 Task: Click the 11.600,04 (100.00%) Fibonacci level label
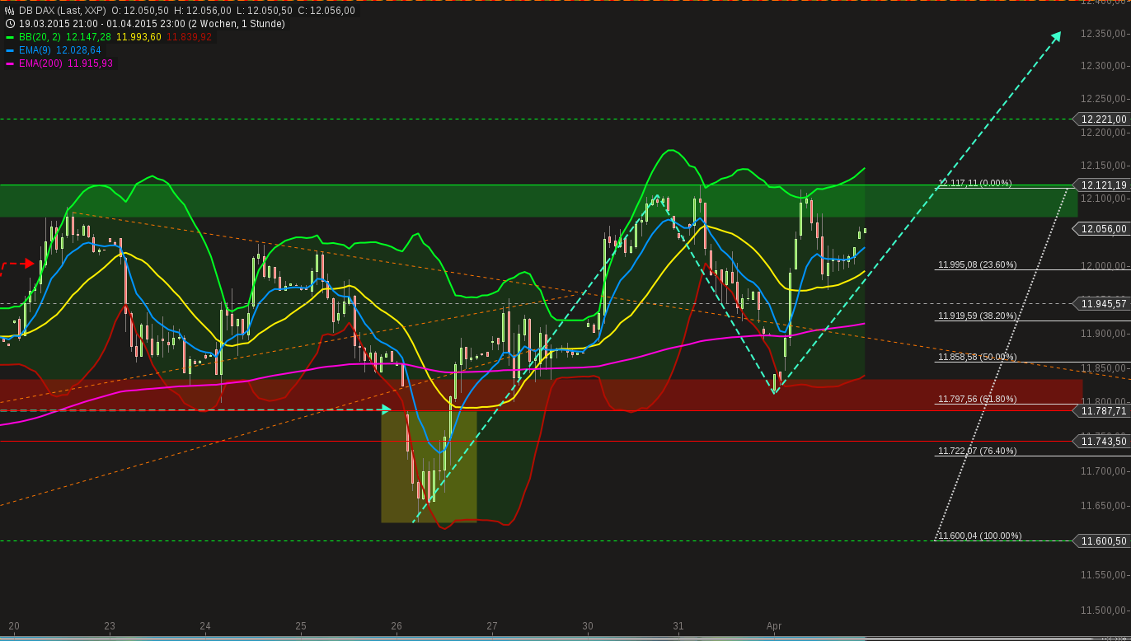[x=979, y=536]
